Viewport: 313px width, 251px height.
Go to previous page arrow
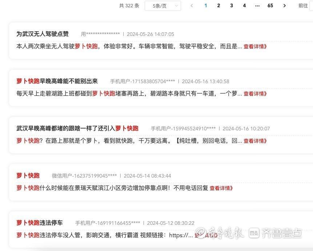point(192,6)
